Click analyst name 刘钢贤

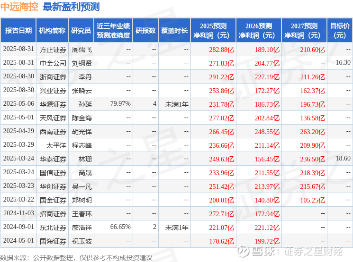(x=81, y=63)
